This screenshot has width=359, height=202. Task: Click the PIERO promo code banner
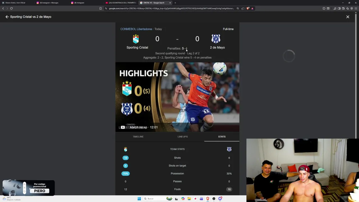coord(29,188)
